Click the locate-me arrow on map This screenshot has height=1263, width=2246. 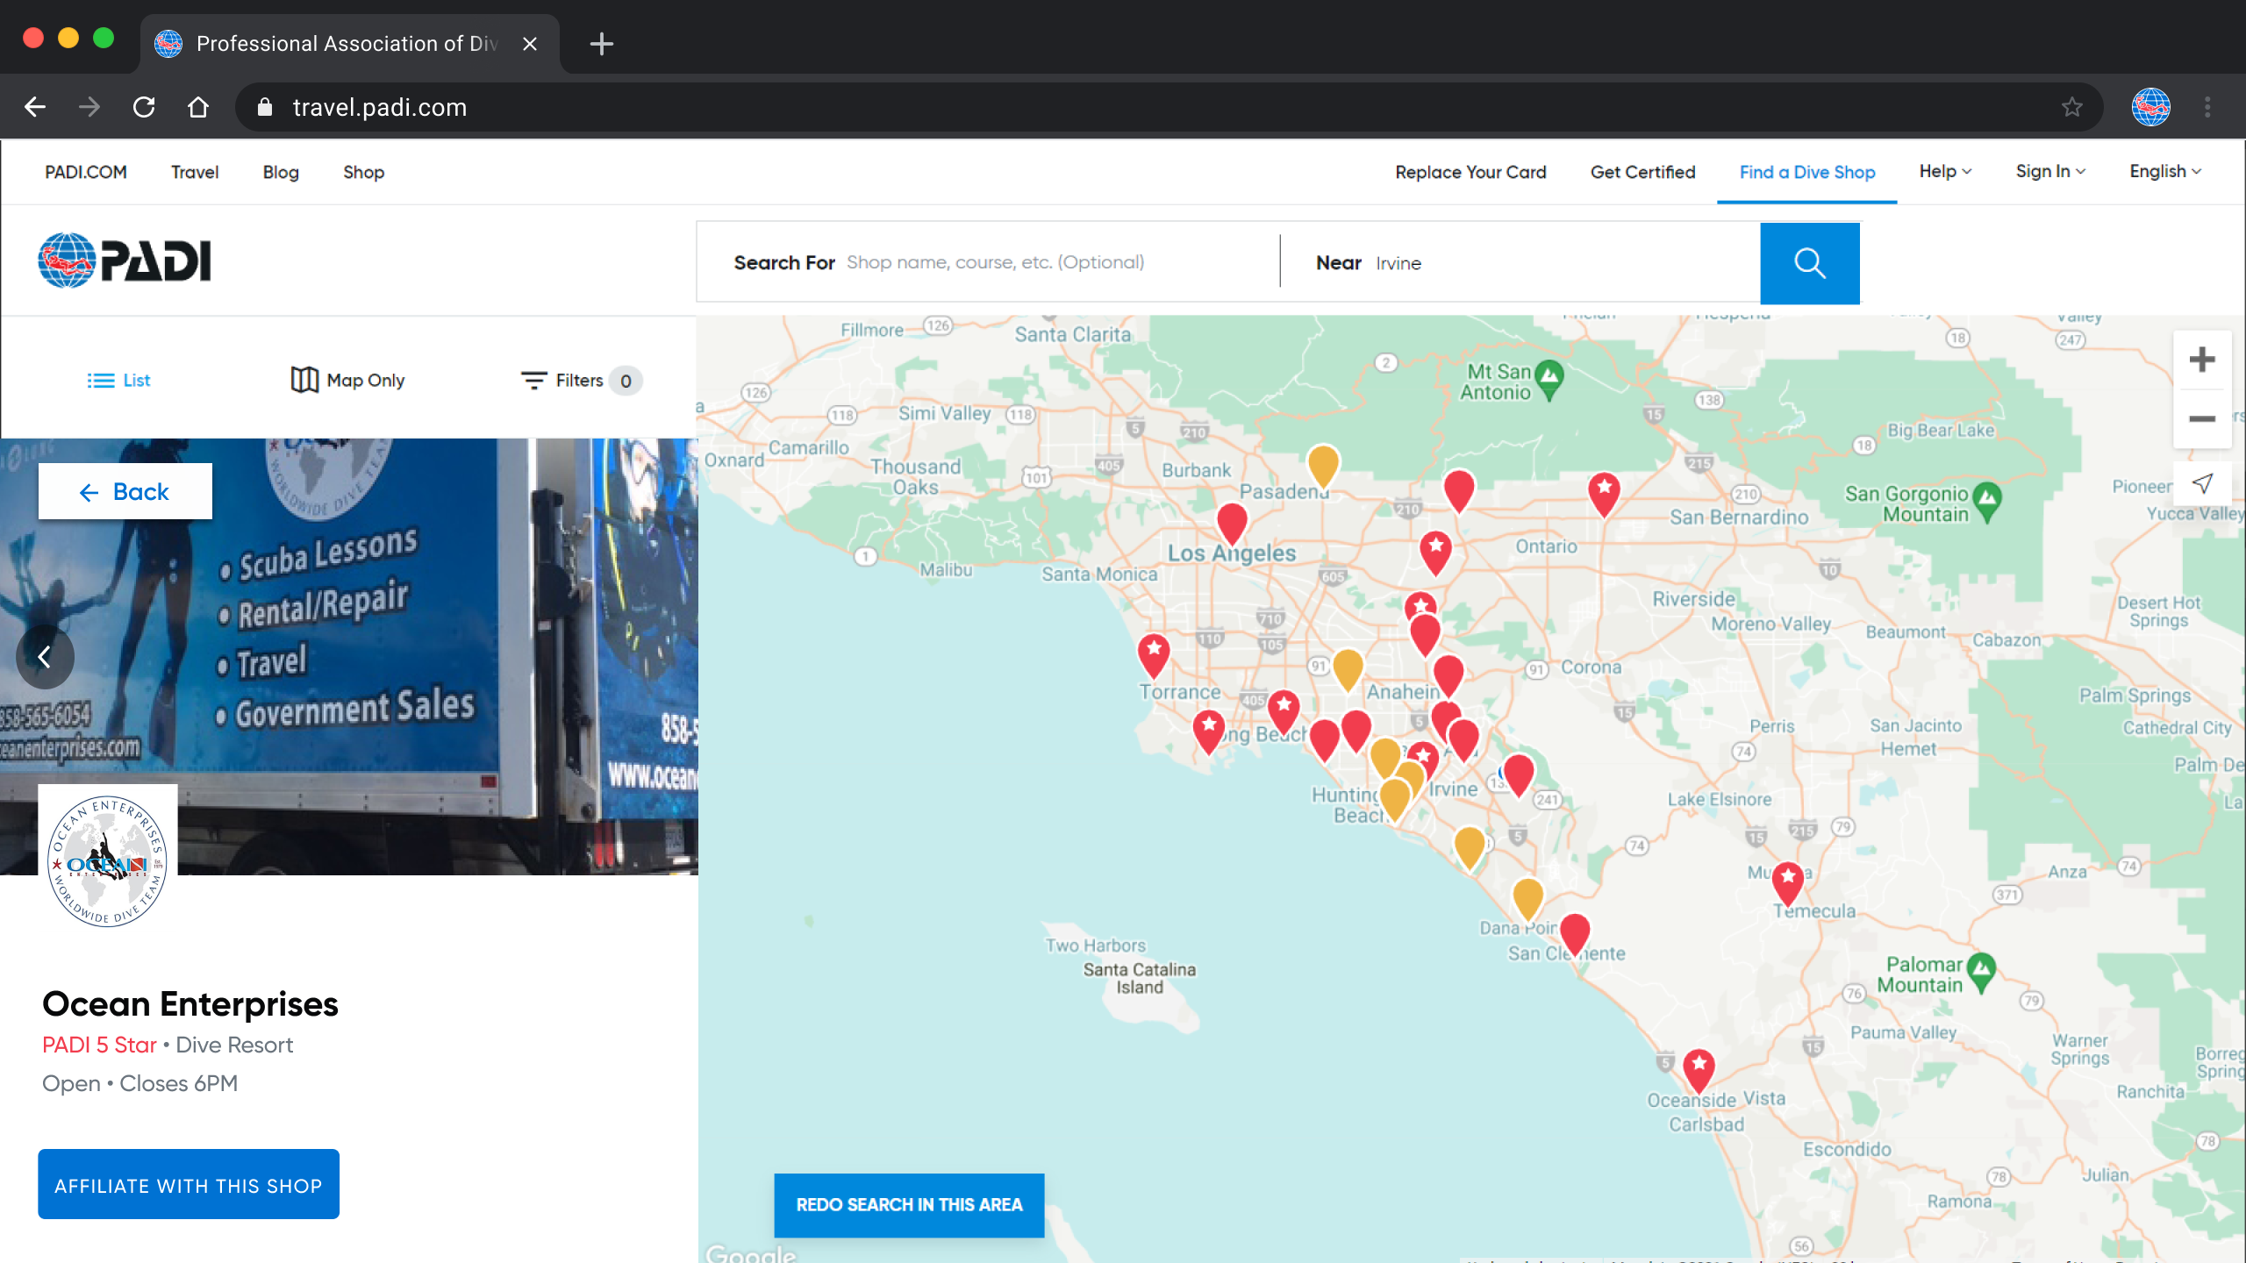pos(2201,483)
